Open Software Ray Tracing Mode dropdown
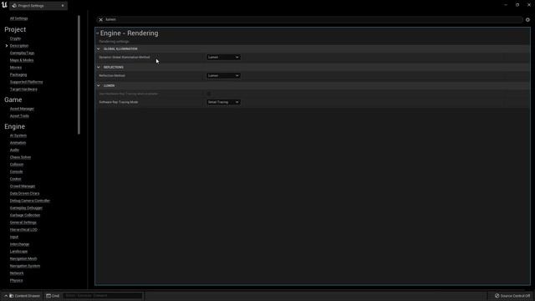535x301 pixels. [x=223, y=102]
